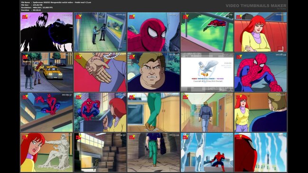Open thumbnail of man walking down corridor
The height and width of the screenshot is (173, 308).
[207, 112]
